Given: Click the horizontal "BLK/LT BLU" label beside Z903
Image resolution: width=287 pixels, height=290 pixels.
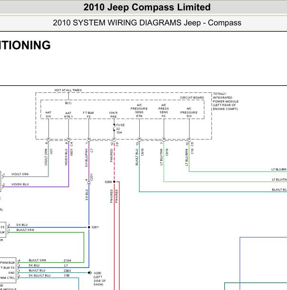Looking at the screenshot, I should [x=37, y=270].
